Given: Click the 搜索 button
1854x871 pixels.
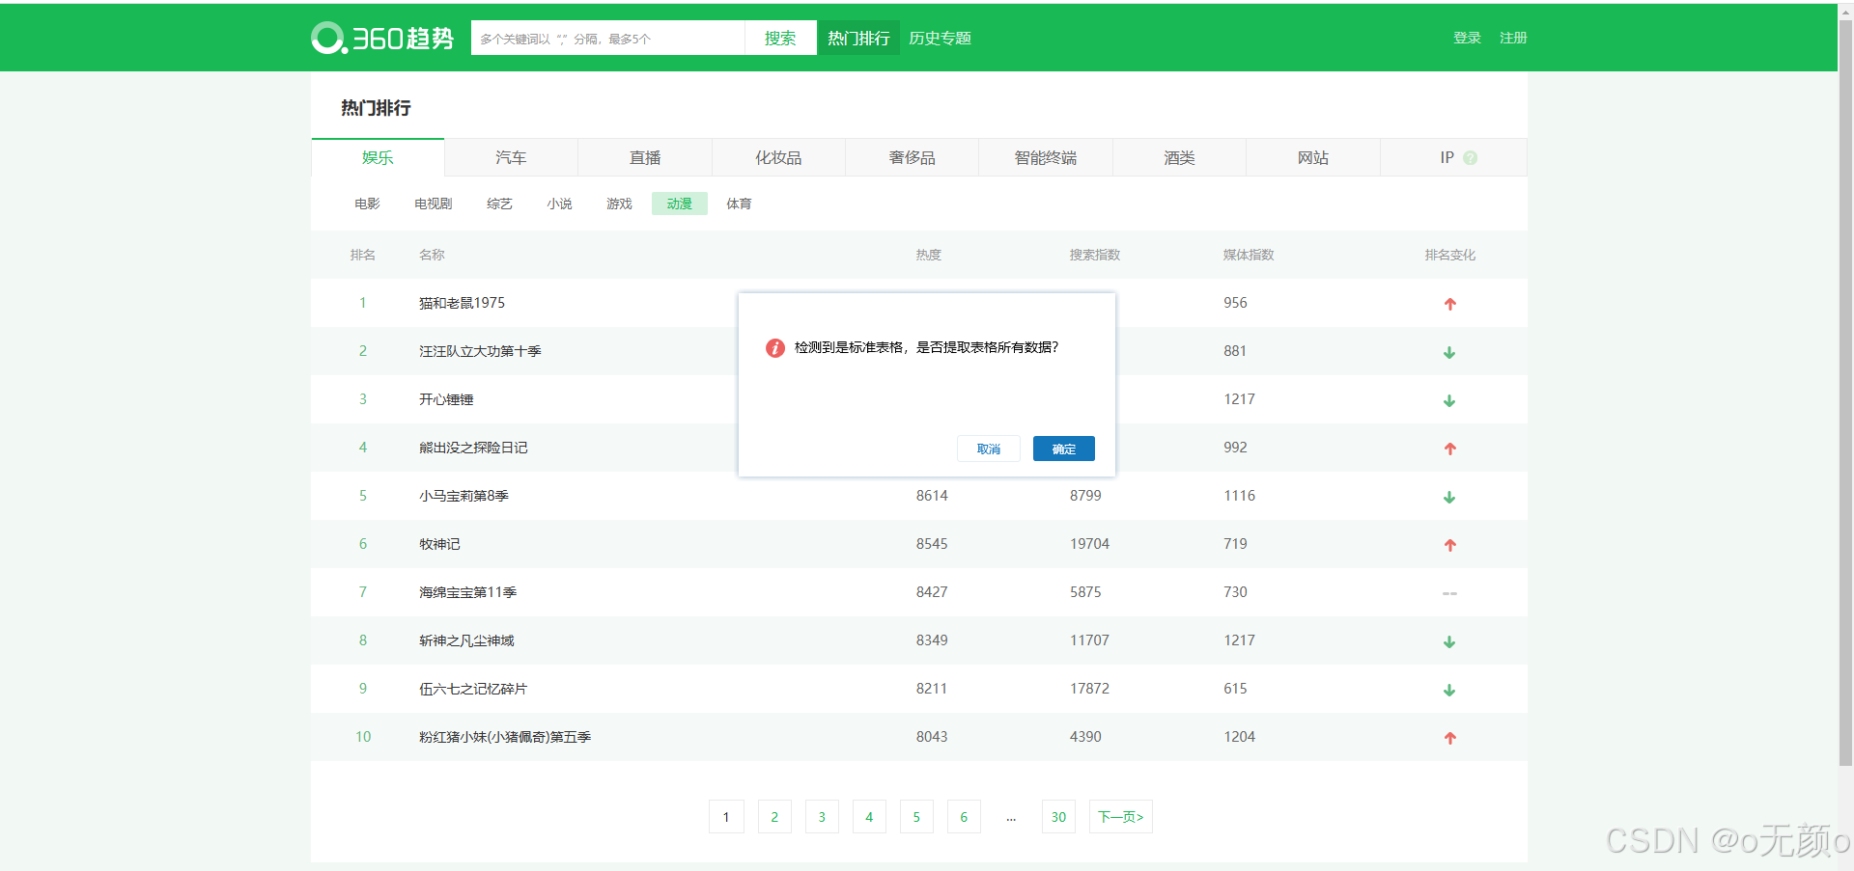Looking at the screenshot, I should [x=780, y=38].
